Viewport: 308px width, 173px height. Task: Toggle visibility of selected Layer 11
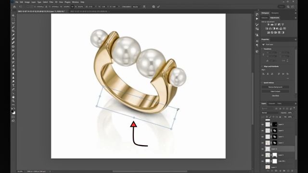coord(262,149)
